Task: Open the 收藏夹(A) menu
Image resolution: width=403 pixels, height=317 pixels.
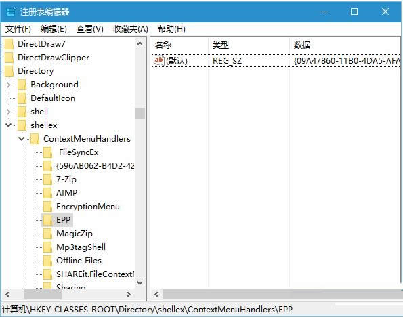Action: tap(131, 29)
